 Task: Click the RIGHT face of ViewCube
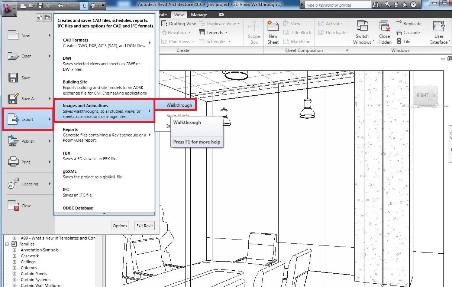click(423, 95)
